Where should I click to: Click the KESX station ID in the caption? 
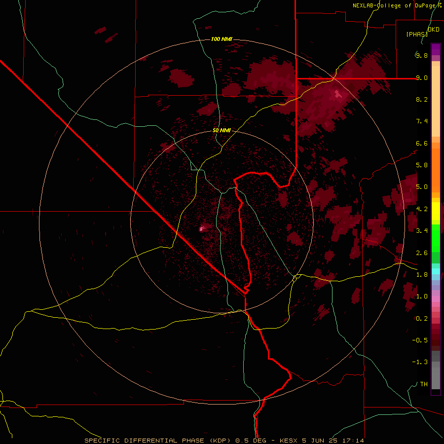coord(289,441)
